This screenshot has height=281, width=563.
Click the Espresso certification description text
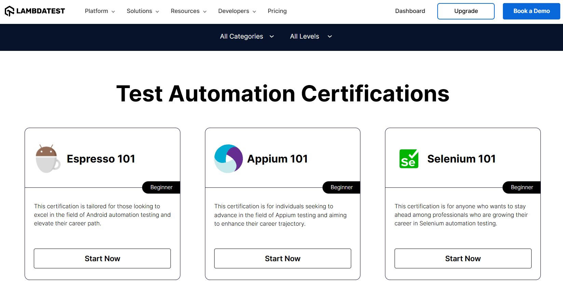point(102,215)
